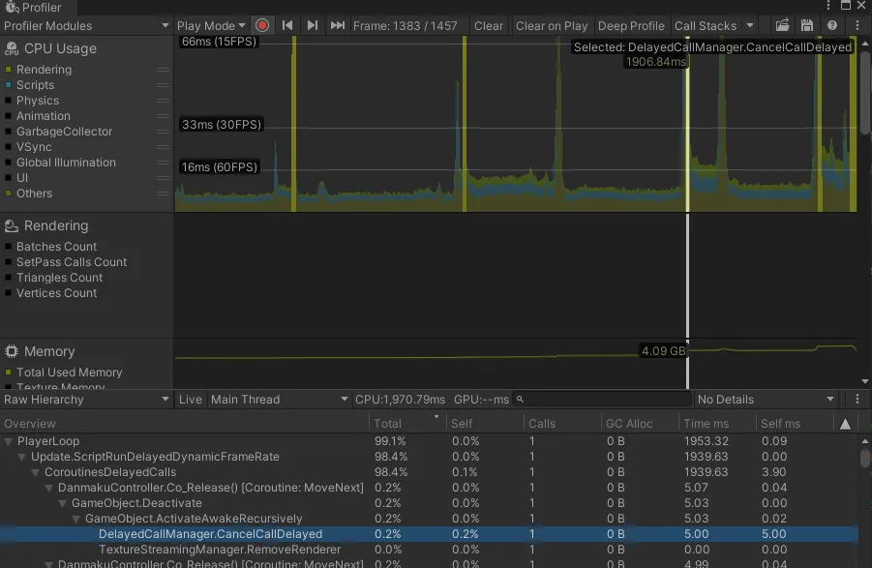Open the Raw Hierarchy view dropdown
The image size is (872, 568).
(86, 400)
